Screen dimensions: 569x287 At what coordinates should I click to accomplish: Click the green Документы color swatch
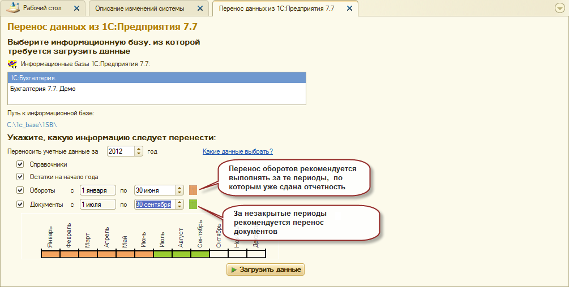pos(193,205)
